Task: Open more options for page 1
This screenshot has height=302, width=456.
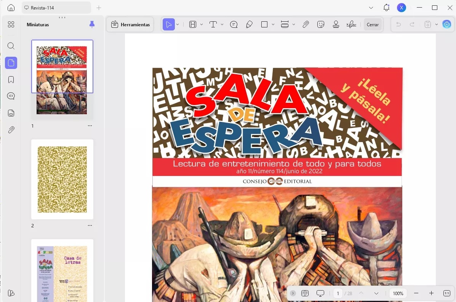Action: point(90,126)
